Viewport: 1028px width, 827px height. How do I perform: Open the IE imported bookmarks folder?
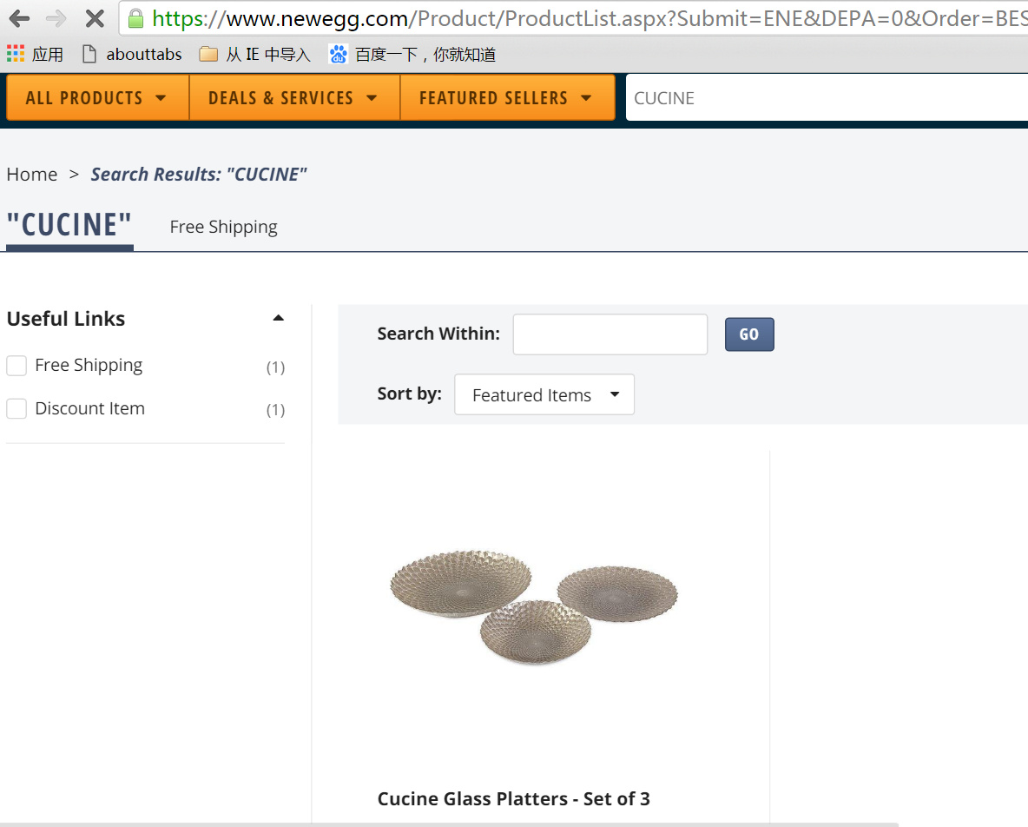[x=255, y=54]
